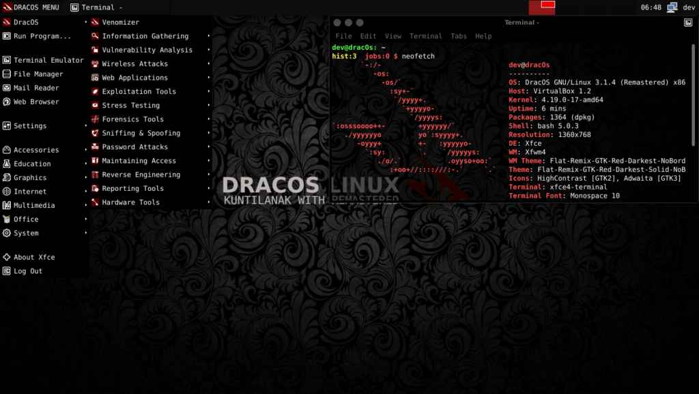Click the Mail Reader envelope icon
Viewport: 699px width, 394px height.
tap(7, 88)
